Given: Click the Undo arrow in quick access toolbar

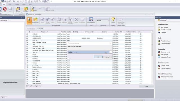Looking at the screenshot, I should 10,1.
